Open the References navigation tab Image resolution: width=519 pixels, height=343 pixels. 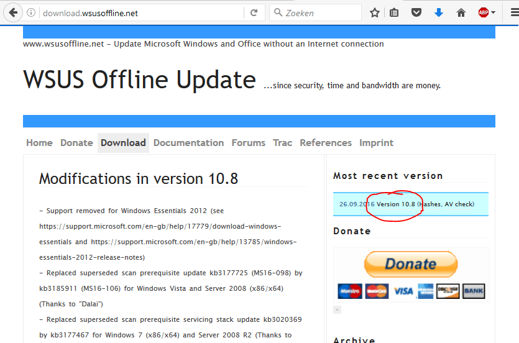click(x=326, y=143)
